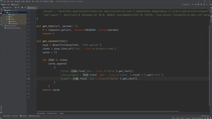This screenshot has height=119, width=212.
Task: Collapse the venv library root folder
Action: [5, 13]
